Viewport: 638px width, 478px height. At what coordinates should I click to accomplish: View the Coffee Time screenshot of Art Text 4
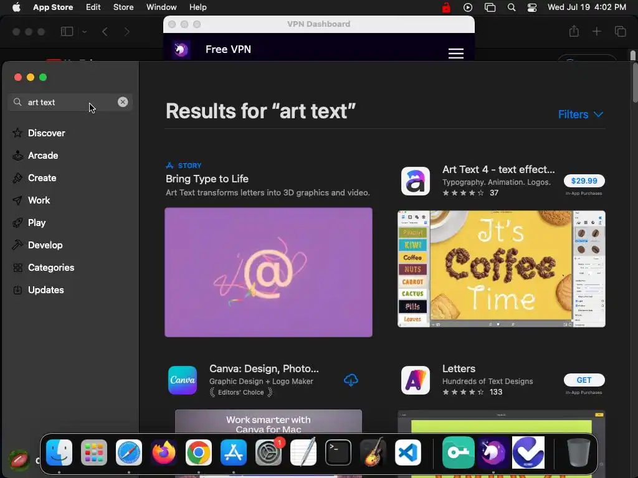point(502,269)
